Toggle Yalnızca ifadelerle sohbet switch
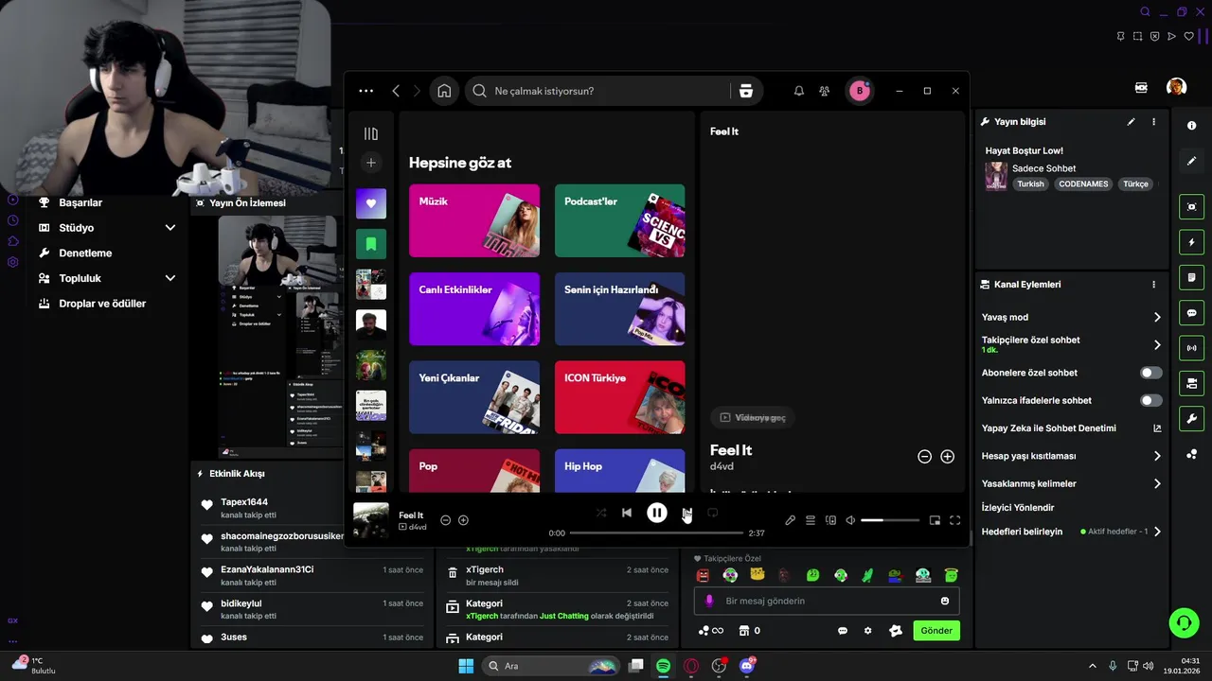Image resolution: width=1212 pixels, height=681 pixels. 1151,400
